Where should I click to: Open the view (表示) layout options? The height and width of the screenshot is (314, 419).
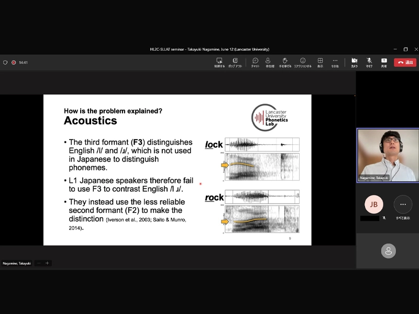tap(320, 62)
